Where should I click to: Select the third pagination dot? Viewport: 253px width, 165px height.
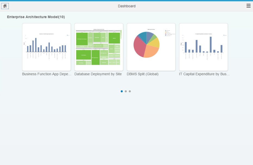[130, 91]
